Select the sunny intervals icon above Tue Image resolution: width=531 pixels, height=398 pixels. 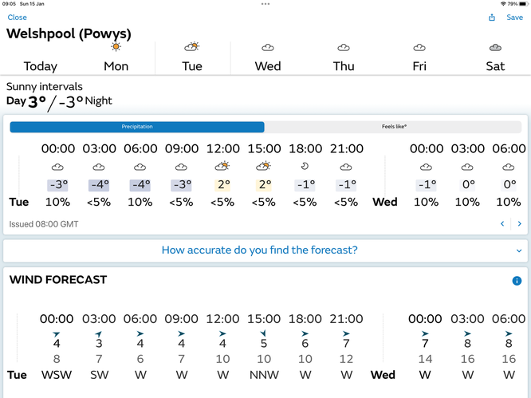coord(192,46)
